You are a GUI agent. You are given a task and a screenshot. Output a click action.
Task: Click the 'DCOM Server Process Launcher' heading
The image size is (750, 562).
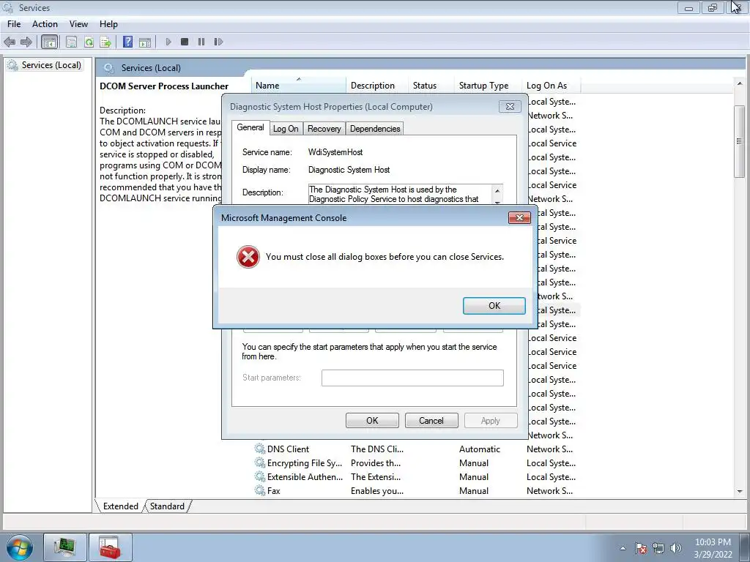click(x=164, y=86)
